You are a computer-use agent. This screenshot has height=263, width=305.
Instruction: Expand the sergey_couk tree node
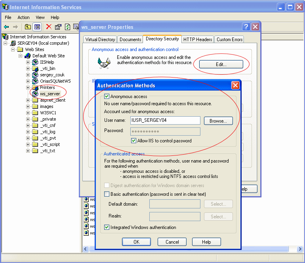pos(28,75)
